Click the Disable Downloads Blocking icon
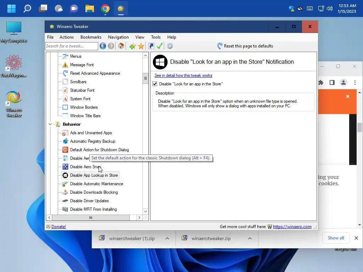 (65, 192)
